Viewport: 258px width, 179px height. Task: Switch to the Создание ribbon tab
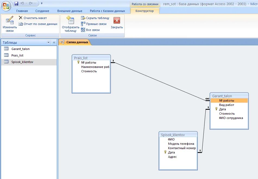coord(42,11)
